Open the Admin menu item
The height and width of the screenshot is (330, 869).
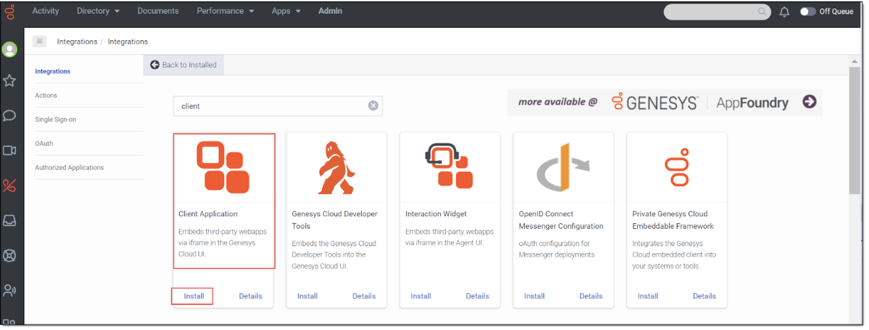(x=330, y=11)
